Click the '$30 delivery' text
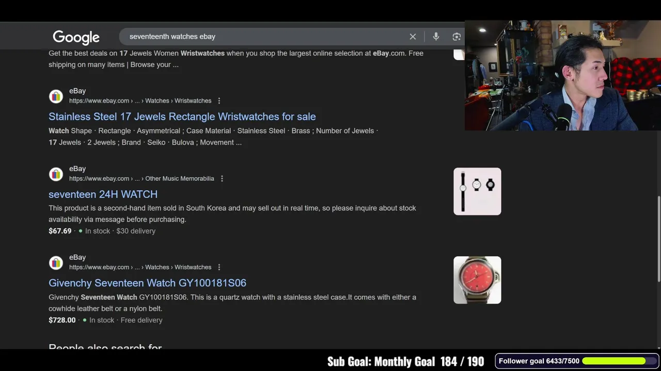Viewport: 661px width, 371px height. click(136, 231)
